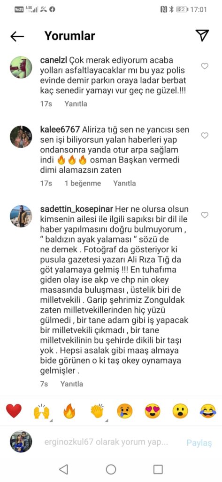Open direct share paper plane icon
Viewport: 222px width, 482px height.
202,36
